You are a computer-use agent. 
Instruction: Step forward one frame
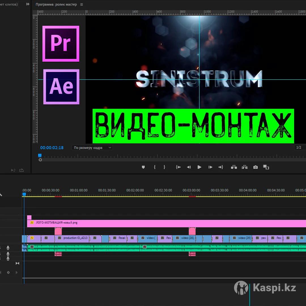pyautogui.click(x=210, y=167)
